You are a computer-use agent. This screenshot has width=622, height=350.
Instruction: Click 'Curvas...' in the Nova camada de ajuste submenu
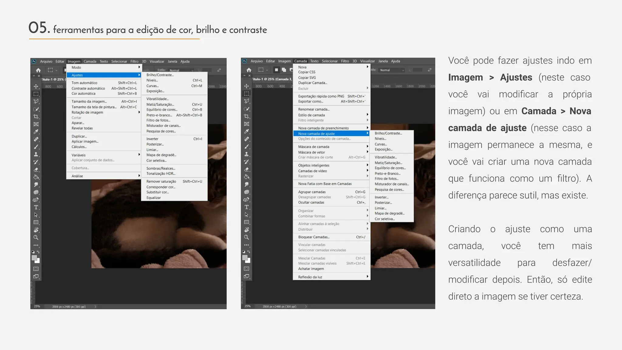click(381, 144)
